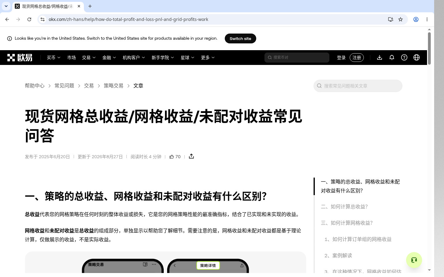
Task: Expand the 交易 navigation dropdown
Action: click(89, 58)
